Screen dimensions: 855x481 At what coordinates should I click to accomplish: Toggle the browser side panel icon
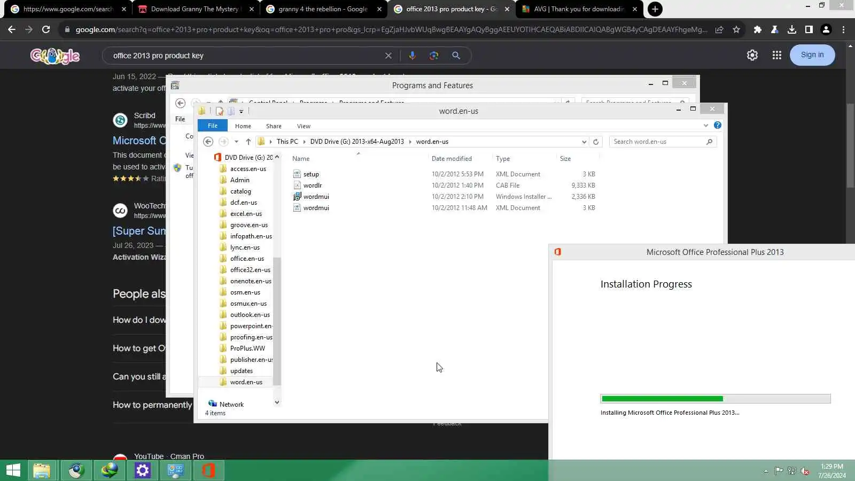point(809,29)
